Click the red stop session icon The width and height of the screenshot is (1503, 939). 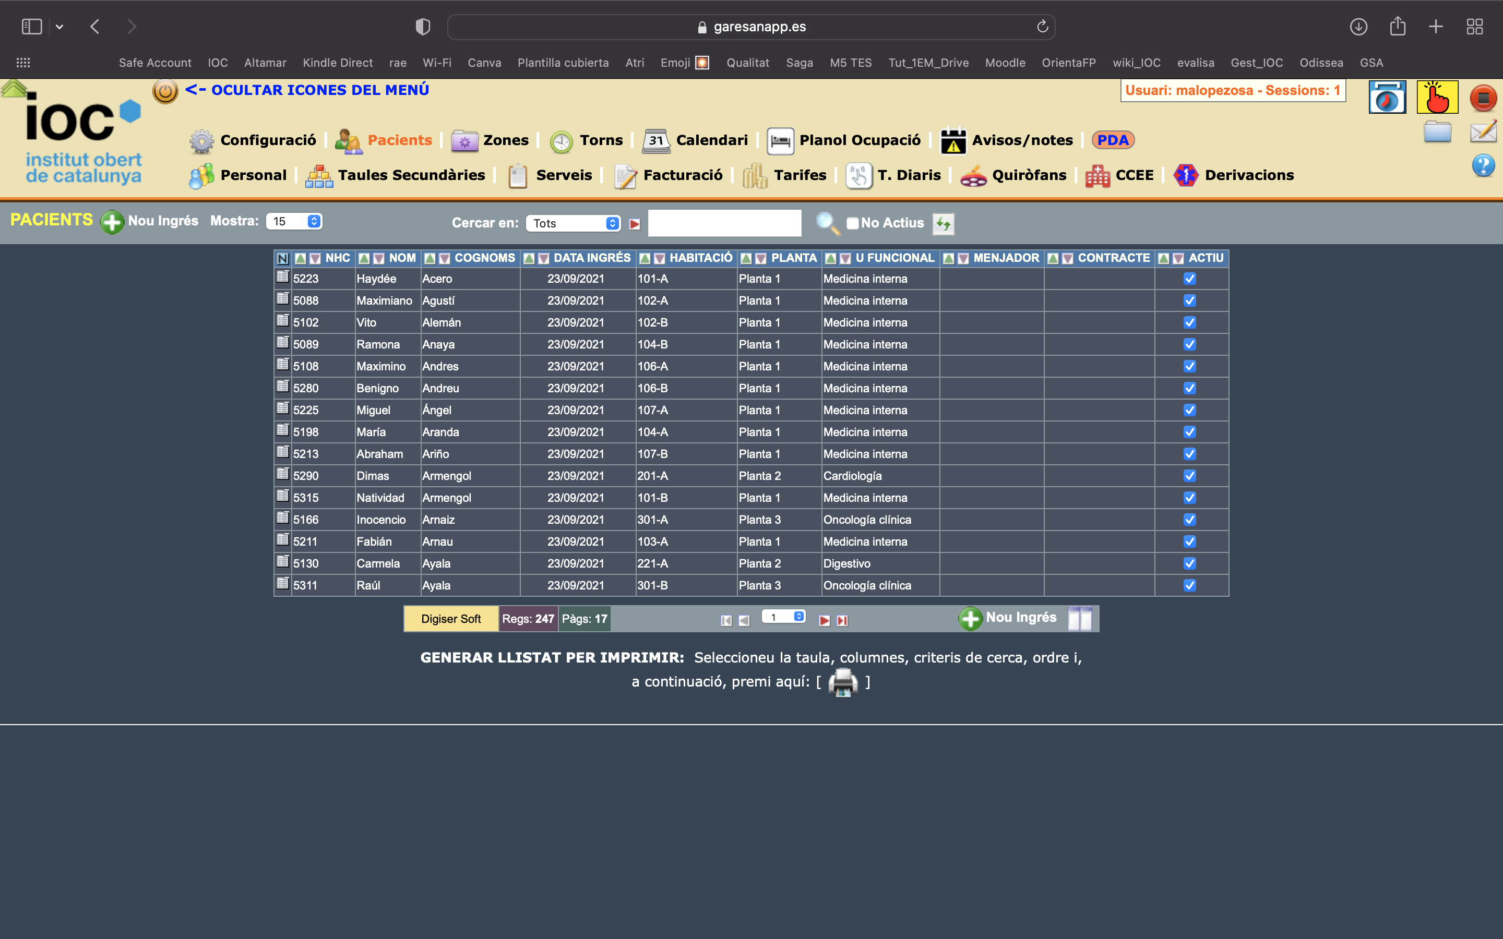(x=1483, y=98)
